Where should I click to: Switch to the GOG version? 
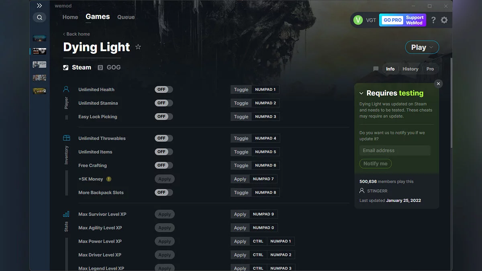(109, 67)
